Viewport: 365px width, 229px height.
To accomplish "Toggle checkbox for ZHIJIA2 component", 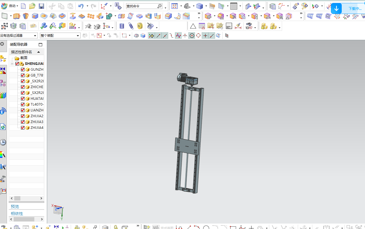I will coord(23,116).
